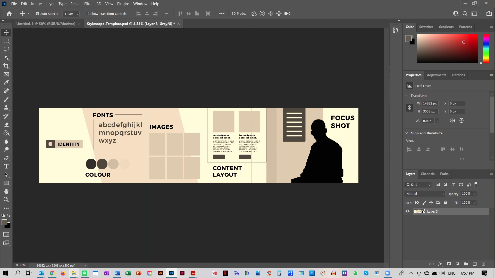Select the Clone Stamp tool

pyautogui.click(x=6, y=108)
